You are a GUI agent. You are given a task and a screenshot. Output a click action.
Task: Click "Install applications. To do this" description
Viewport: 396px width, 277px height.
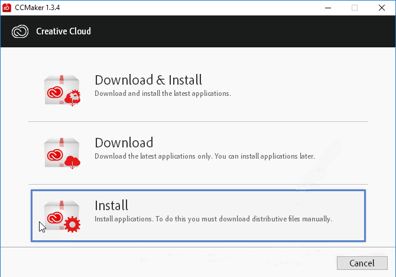pos(213,219)
